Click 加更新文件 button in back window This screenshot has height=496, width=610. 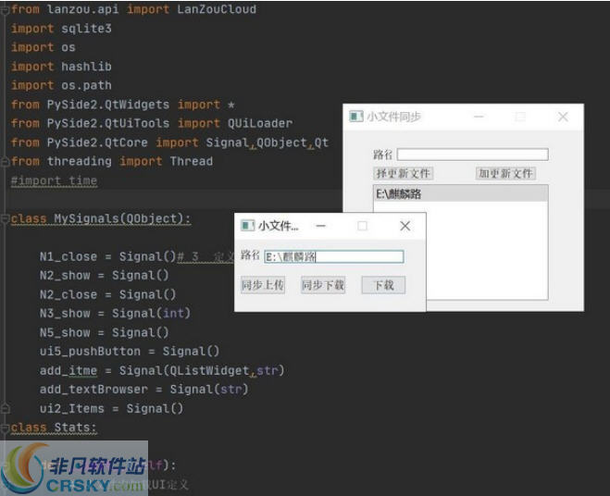click(505, 173)
